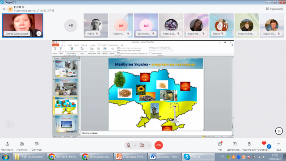Open PowerPoint help icon in ribbon corner
286x161 pixels.
(x=232, y=45)
